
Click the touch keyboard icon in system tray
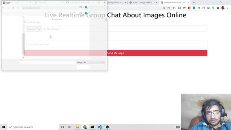click(x=178, y=127)
